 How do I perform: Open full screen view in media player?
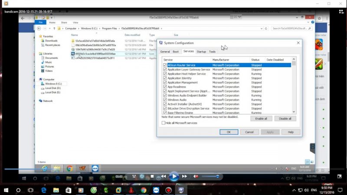click(x=339, y=176)
